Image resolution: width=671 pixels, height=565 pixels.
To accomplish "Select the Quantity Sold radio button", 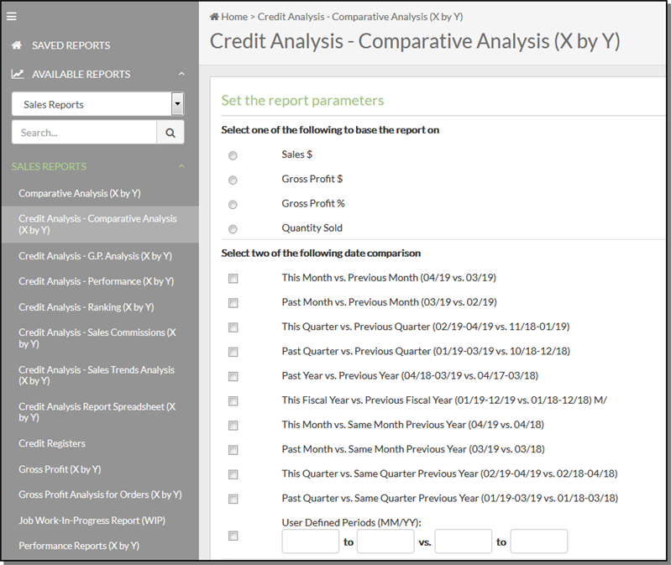I will (x=233, y=229).
